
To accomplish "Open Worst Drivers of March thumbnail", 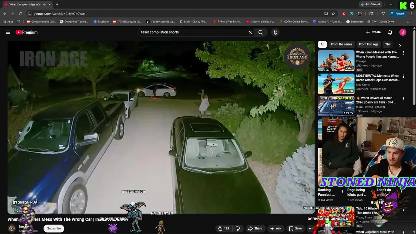I will point(336,106).
